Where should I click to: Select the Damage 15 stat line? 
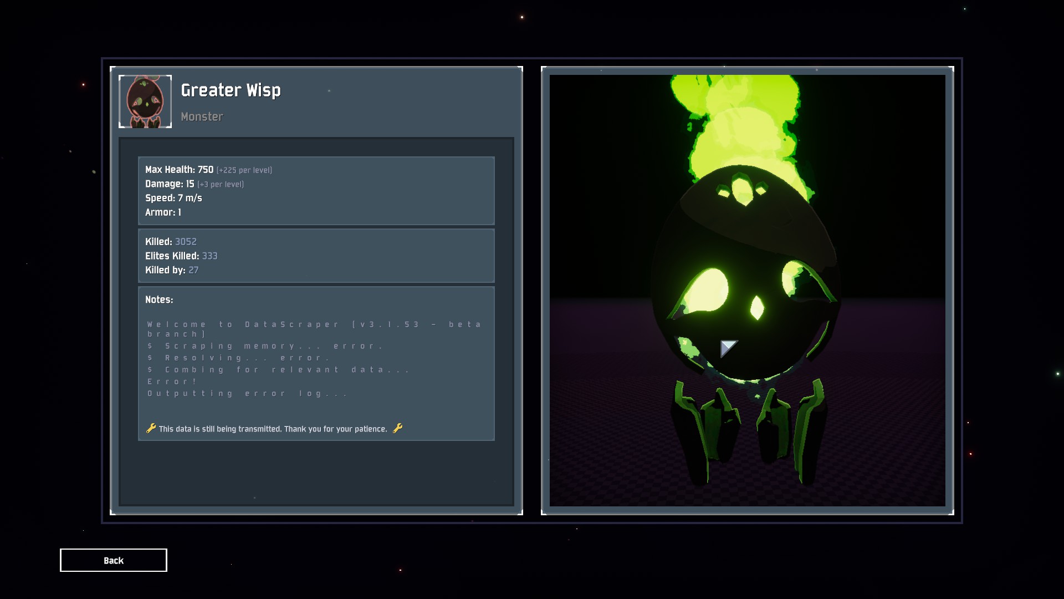tap(194, 184)
